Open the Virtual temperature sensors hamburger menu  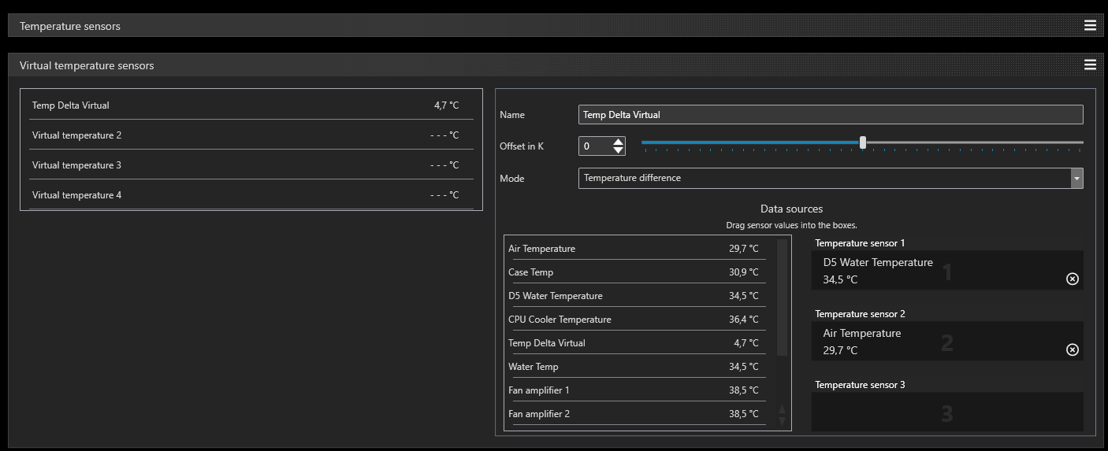[1090, 65]
